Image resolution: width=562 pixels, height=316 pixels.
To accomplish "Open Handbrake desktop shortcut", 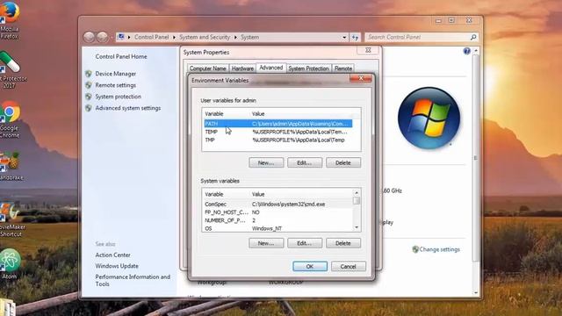I will pos(10,162).
